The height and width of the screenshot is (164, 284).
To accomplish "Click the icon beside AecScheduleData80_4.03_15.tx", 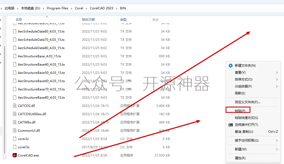I will [14, 48].
